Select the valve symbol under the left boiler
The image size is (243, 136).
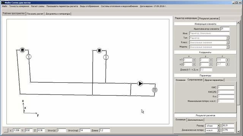(29, 57)
